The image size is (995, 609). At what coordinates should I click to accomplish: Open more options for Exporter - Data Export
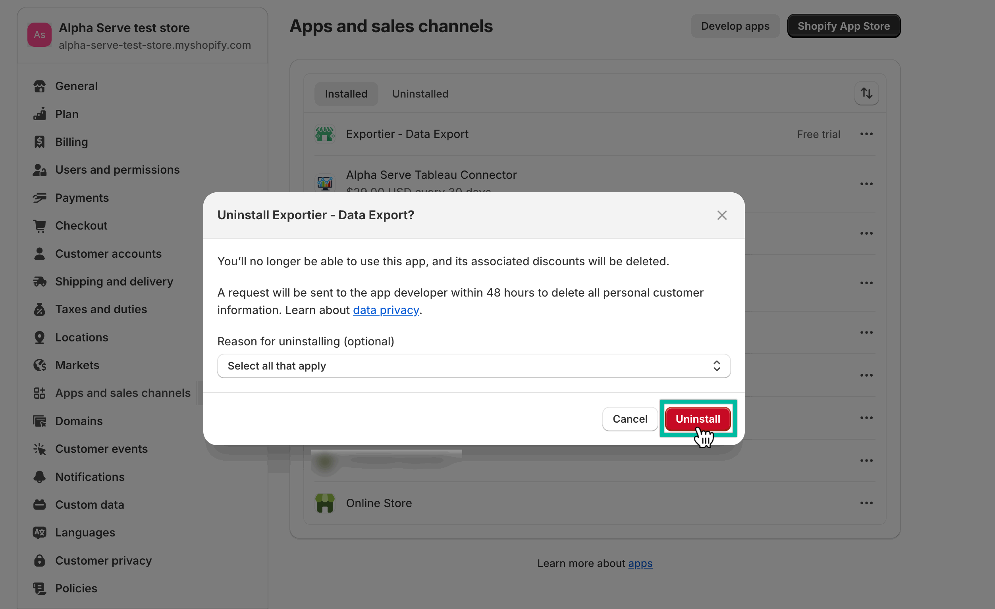point(866,134)
